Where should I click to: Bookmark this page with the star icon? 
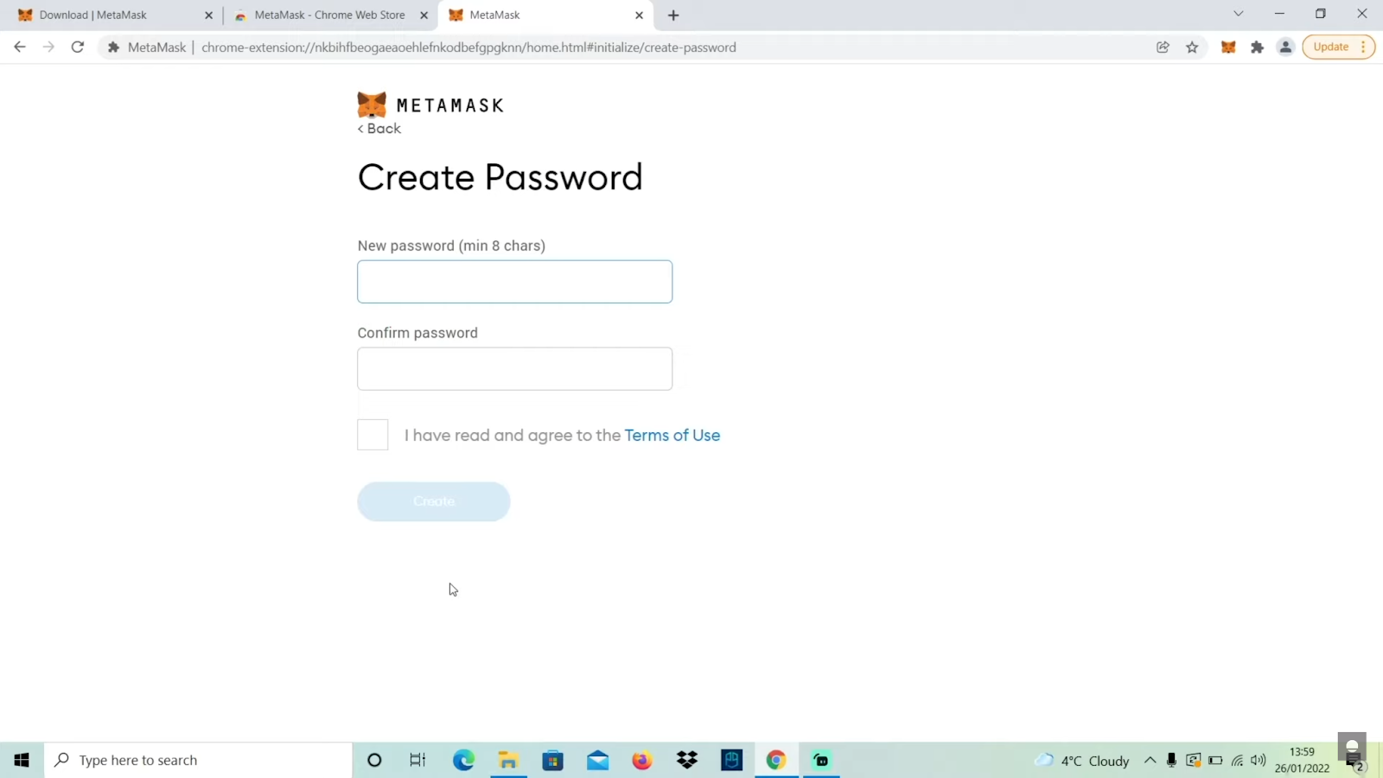click(1193, 48)
